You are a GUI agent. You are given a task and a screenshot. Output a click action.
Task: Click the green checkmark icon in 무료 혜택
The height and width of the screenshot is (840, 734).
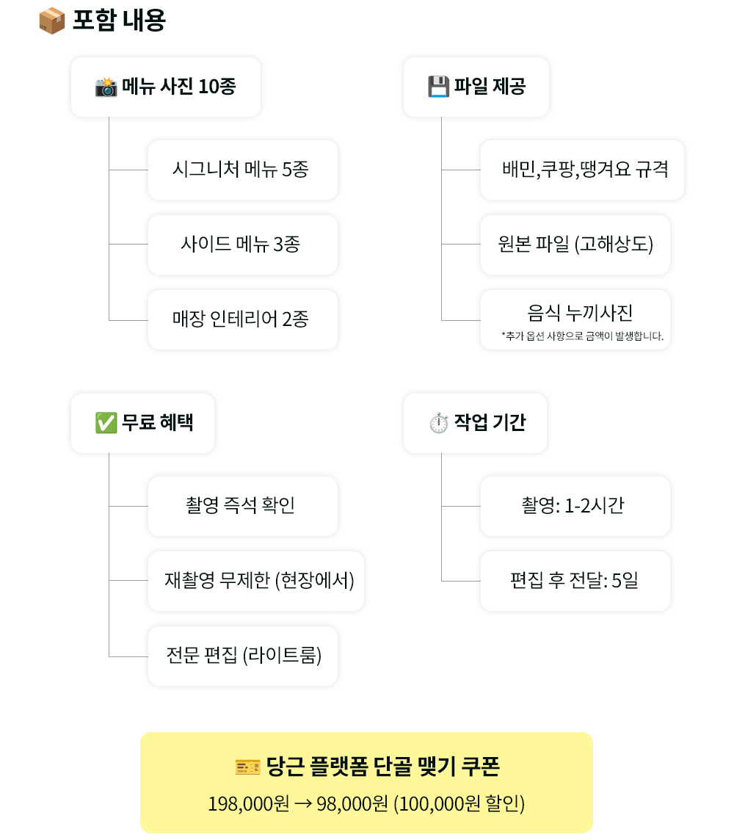pos(106,423)
